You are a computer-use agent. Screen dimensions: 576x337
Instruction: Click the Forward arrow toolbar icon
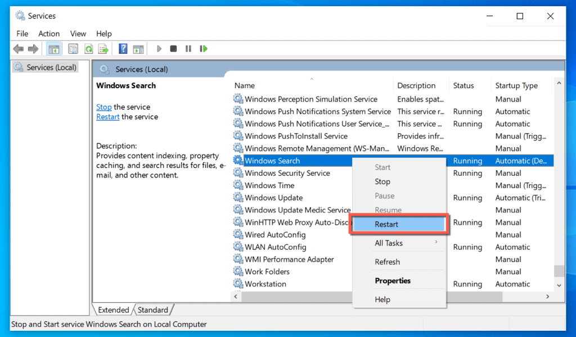33,48
